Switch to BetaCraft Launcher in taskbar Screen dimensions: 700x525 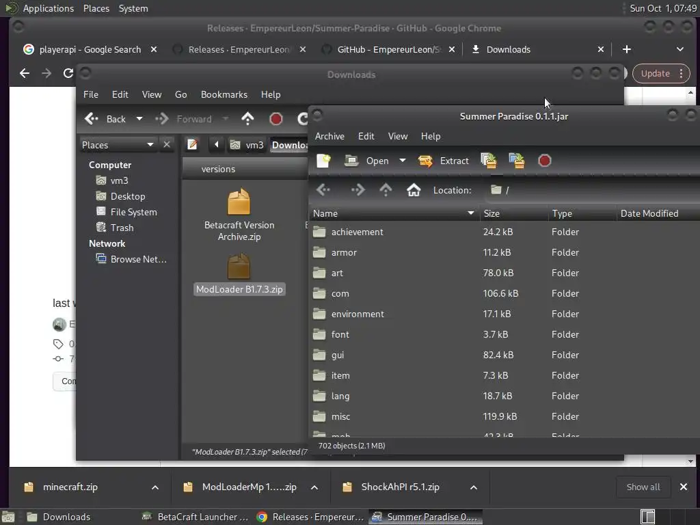195,517
